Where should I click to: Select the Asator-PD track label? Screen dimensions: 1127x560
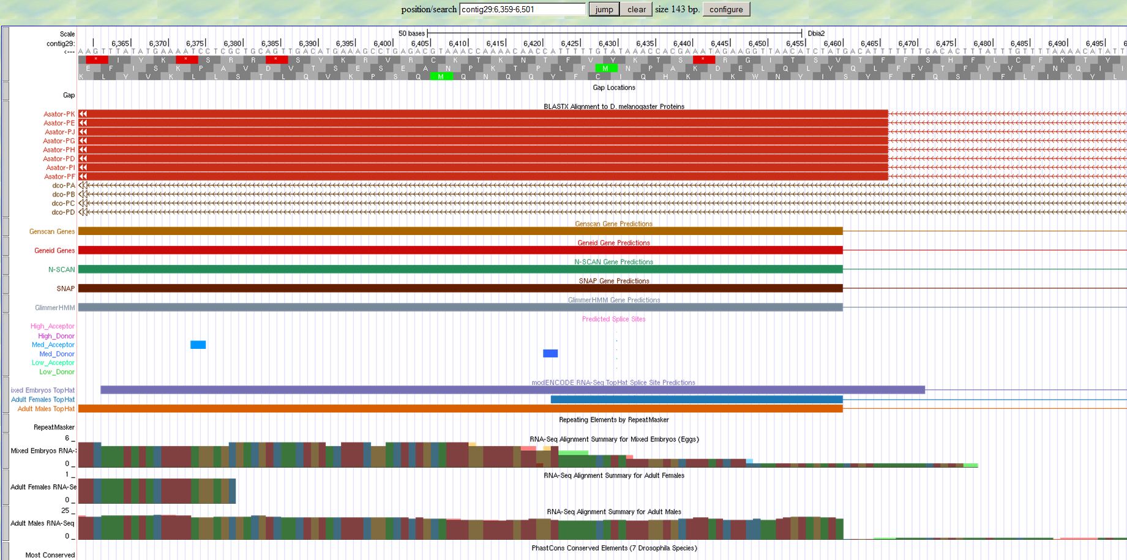(x=59, y=159)
